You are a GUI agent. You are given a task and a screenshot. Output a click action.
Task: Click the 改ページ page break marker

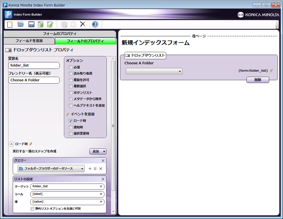(199, 36)
